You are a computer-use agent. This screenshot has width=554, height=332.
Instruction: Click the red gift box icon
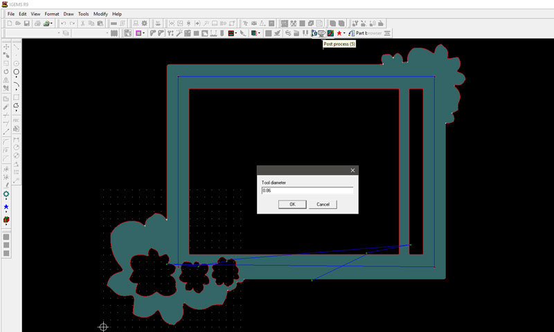point(6,219)
